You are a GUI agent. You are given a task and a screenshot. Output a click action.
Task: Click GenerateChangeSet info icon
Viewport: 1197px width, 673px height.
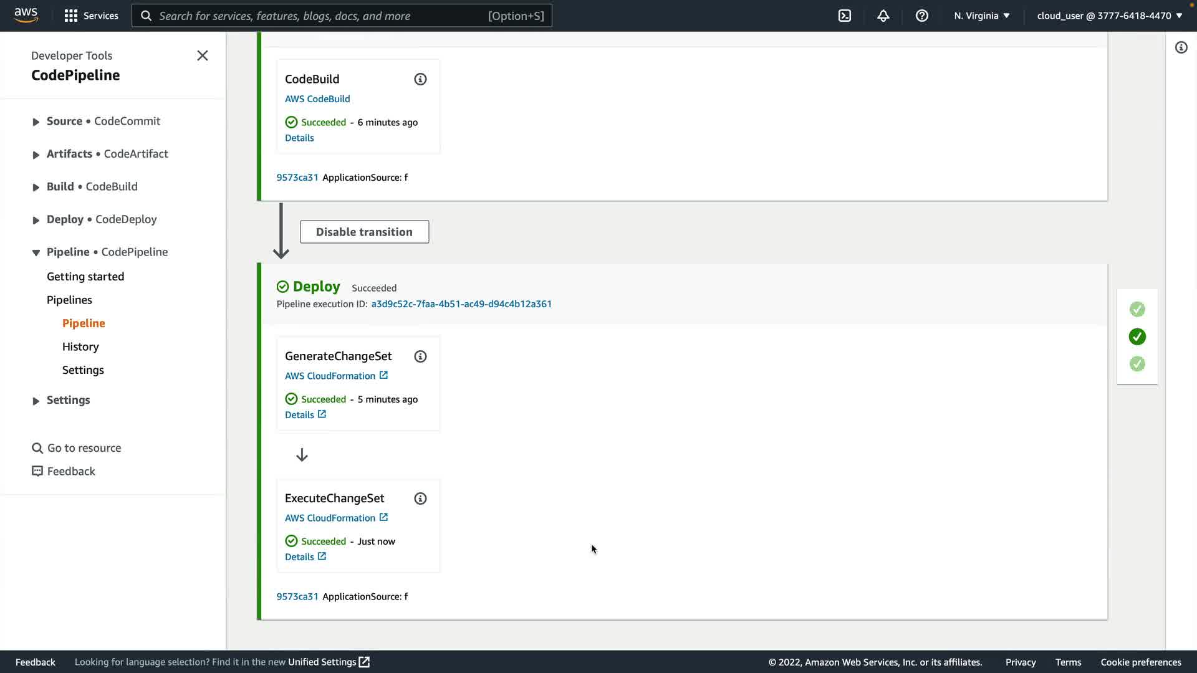click(x=420, y=356)
